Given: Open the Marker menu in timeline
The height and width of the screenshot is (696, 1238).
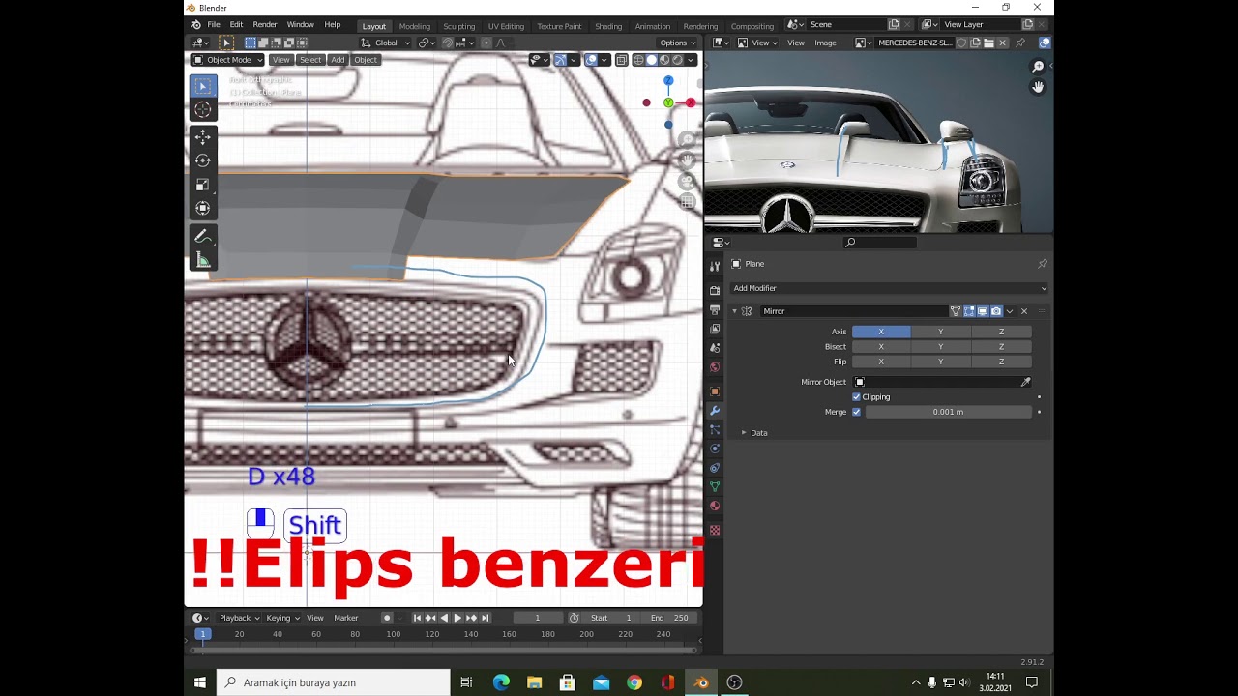Looking at the screenshot, I should [x=346, y=618].
